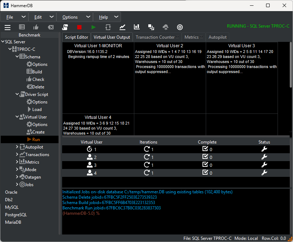
Task: Click the Build Schema toolbar icon
Action: click(22, 27)
